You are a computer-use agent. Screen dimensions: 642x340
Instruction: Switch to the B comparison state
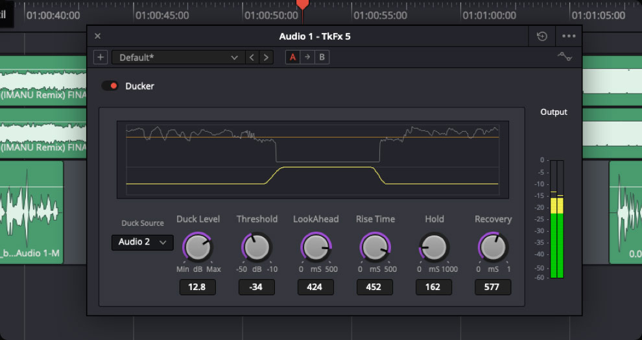pyautogui.click(x=322, y=57)
